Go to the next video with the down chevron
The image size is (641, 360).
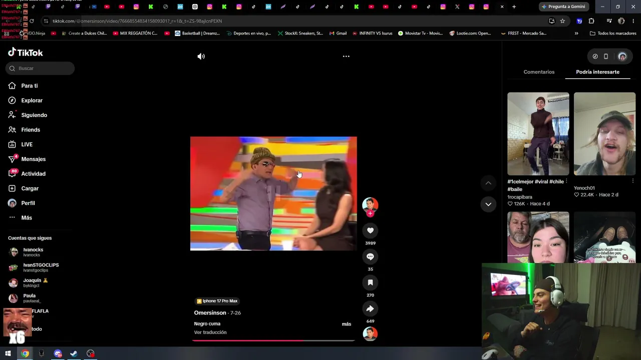(488, 204)
